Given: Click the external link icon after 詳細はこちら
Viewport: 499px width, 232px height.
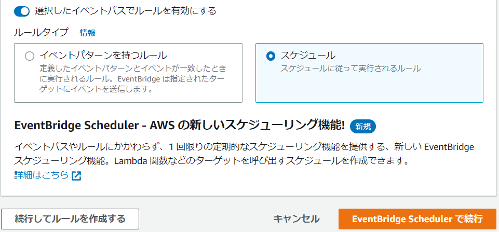Looking at the screenshot, I should coord(76,175).
